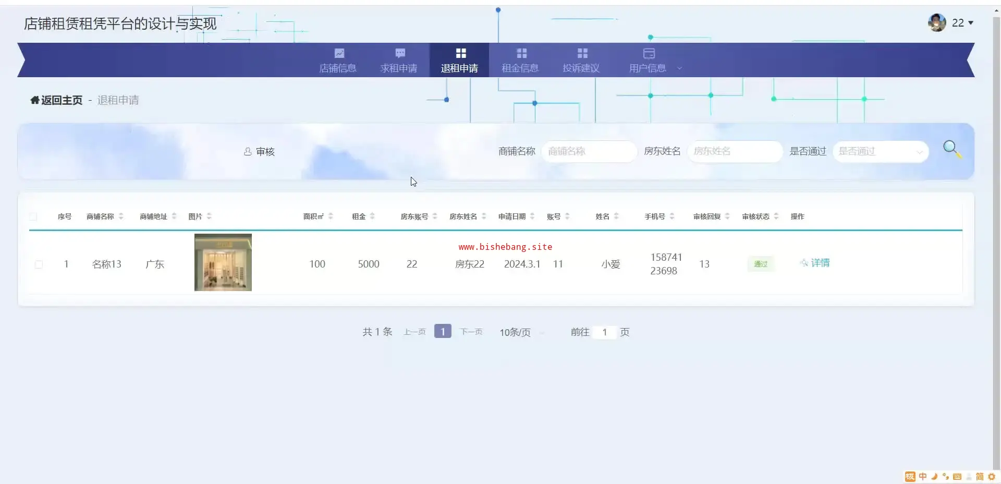Expand the account menu arrow next to 22
Screen dimensions: 1001x484
(x=971, y=23)
